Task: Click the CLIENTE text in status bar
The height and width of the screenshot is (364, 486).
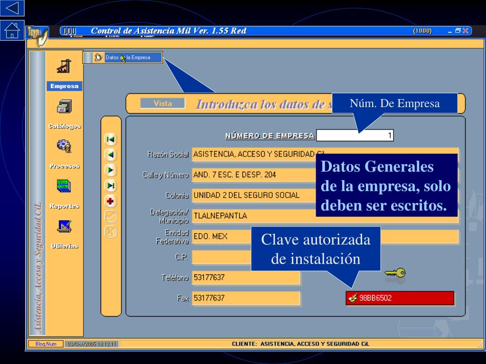Action: 300,344
